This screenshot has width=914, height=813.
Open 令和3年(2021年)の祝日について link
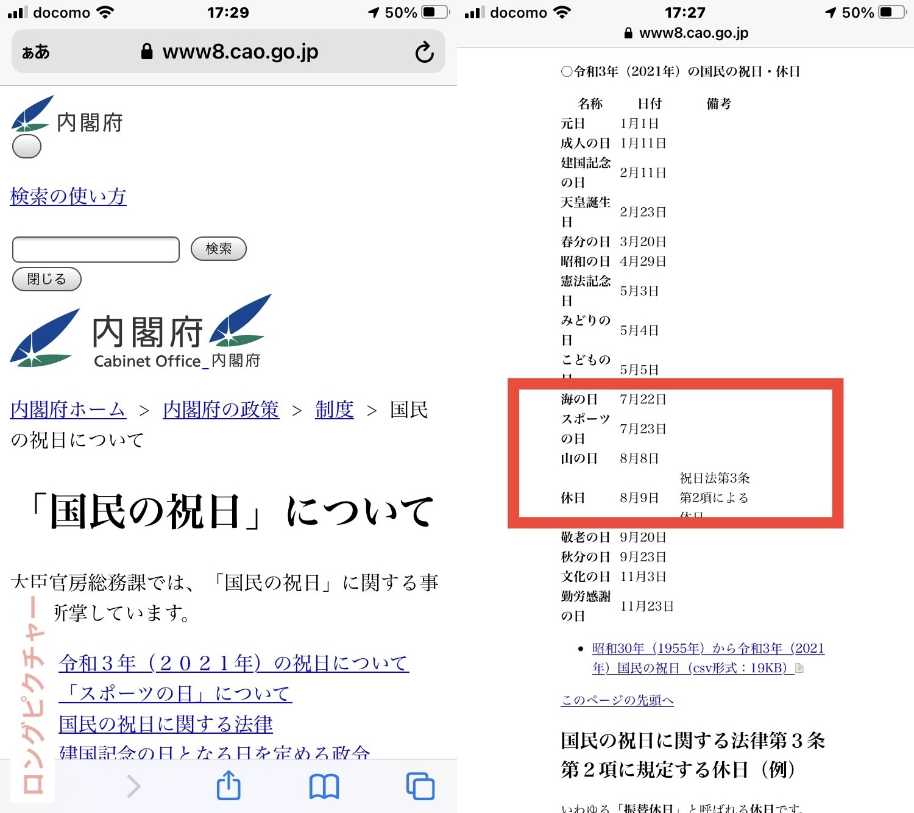[x=233, y=663]
